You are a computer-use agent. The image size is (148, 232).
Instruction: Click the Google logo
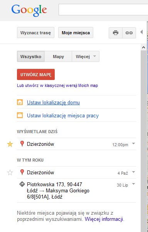(x=29, y=10)
